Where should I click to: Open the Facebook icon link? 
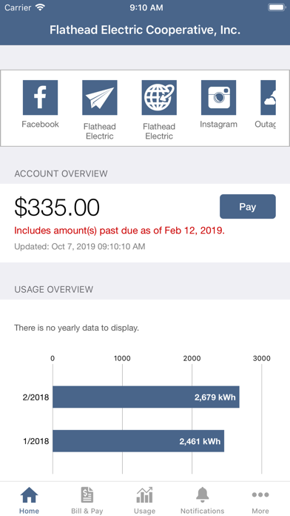pyautogui.click(x=40, y=97)
